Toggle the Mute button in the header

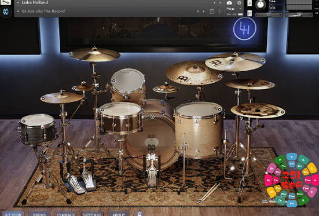[x=250, y=13]
